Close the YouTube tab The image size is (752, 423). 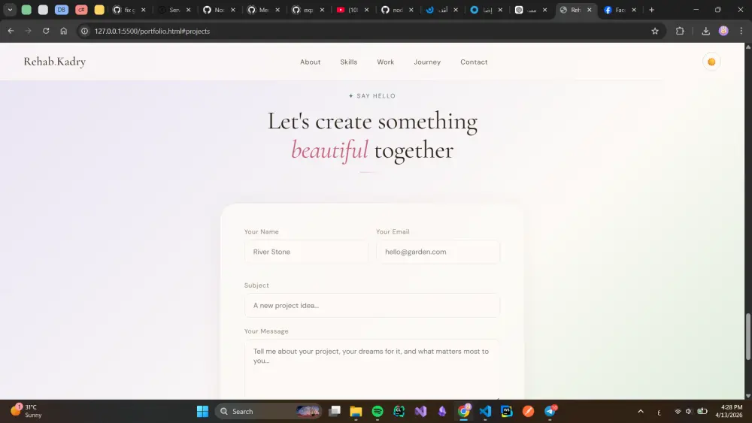(x=366, y=10)
